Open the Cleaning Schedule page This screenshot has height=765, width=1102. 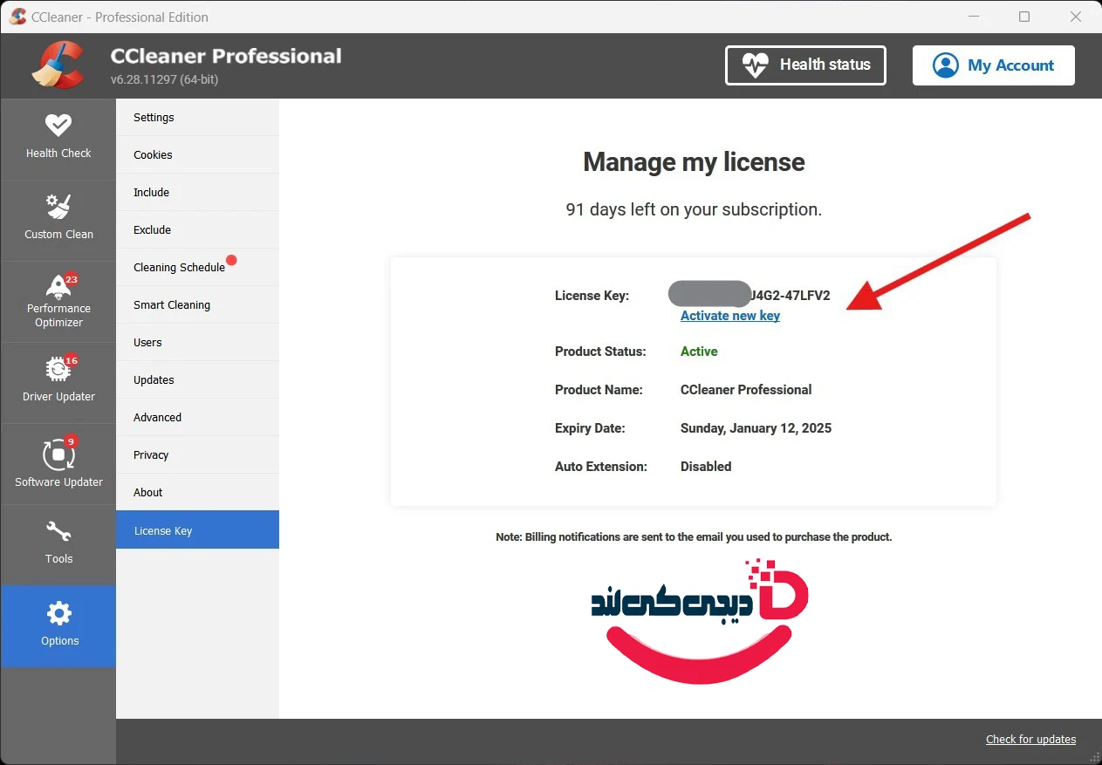[197, 268]
